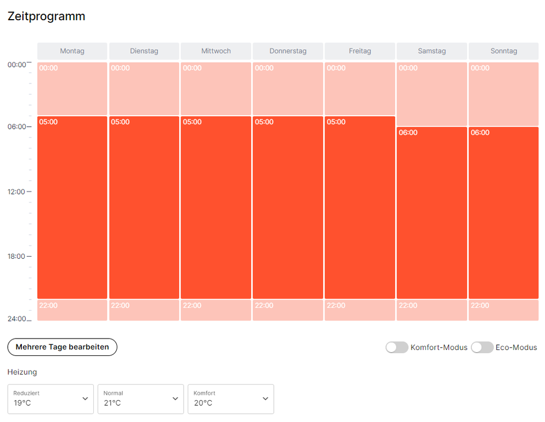This screenshot has height=422, width=545.
Task: Click Freitag's 22:00 reduced block
Action: (x=360, y=310)
